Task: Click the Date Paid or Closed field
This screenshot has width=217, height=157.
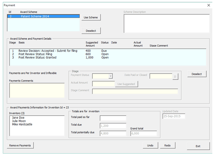Action: (x=161, y=76)
